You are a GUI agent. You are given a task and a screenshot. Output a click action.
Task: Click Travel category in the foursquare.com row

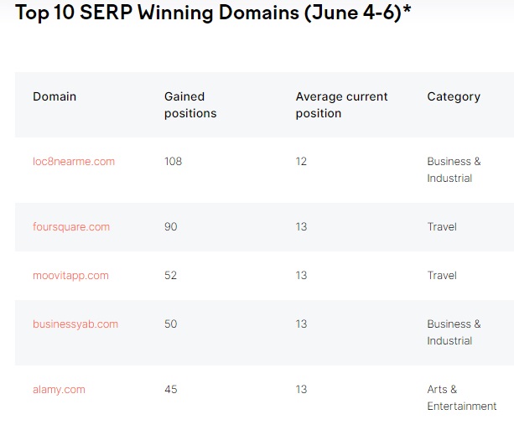coord(442,226)
